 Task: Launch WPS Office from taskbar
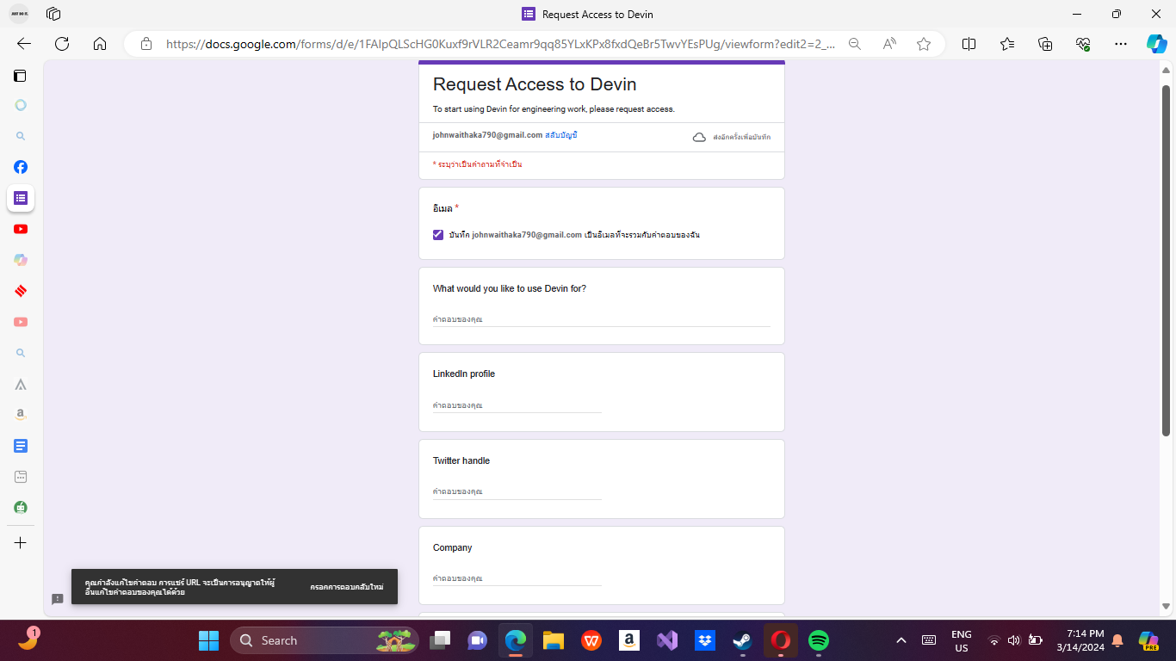coord(591,640)
